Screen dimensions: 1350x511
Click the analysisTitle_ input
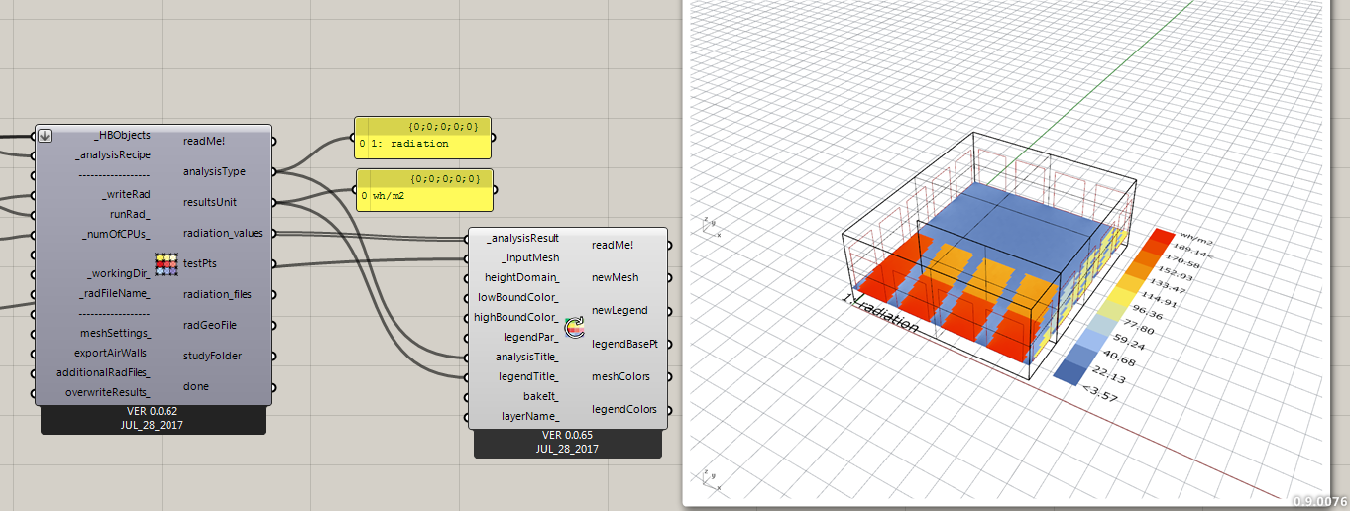click(527, 357)
